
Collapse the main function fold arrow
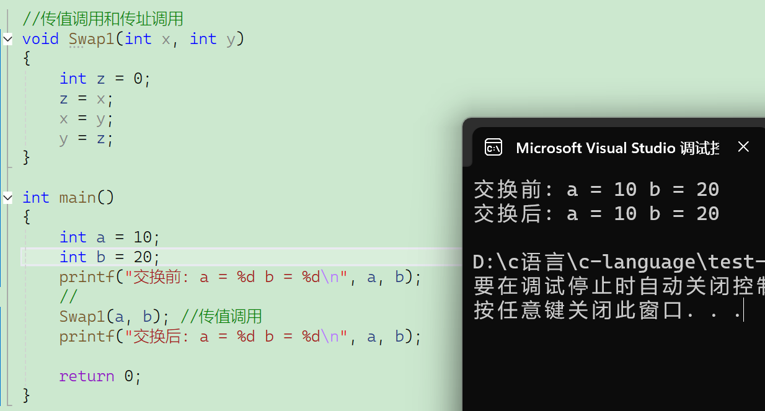pyautogui.click(x=7, y=198)
